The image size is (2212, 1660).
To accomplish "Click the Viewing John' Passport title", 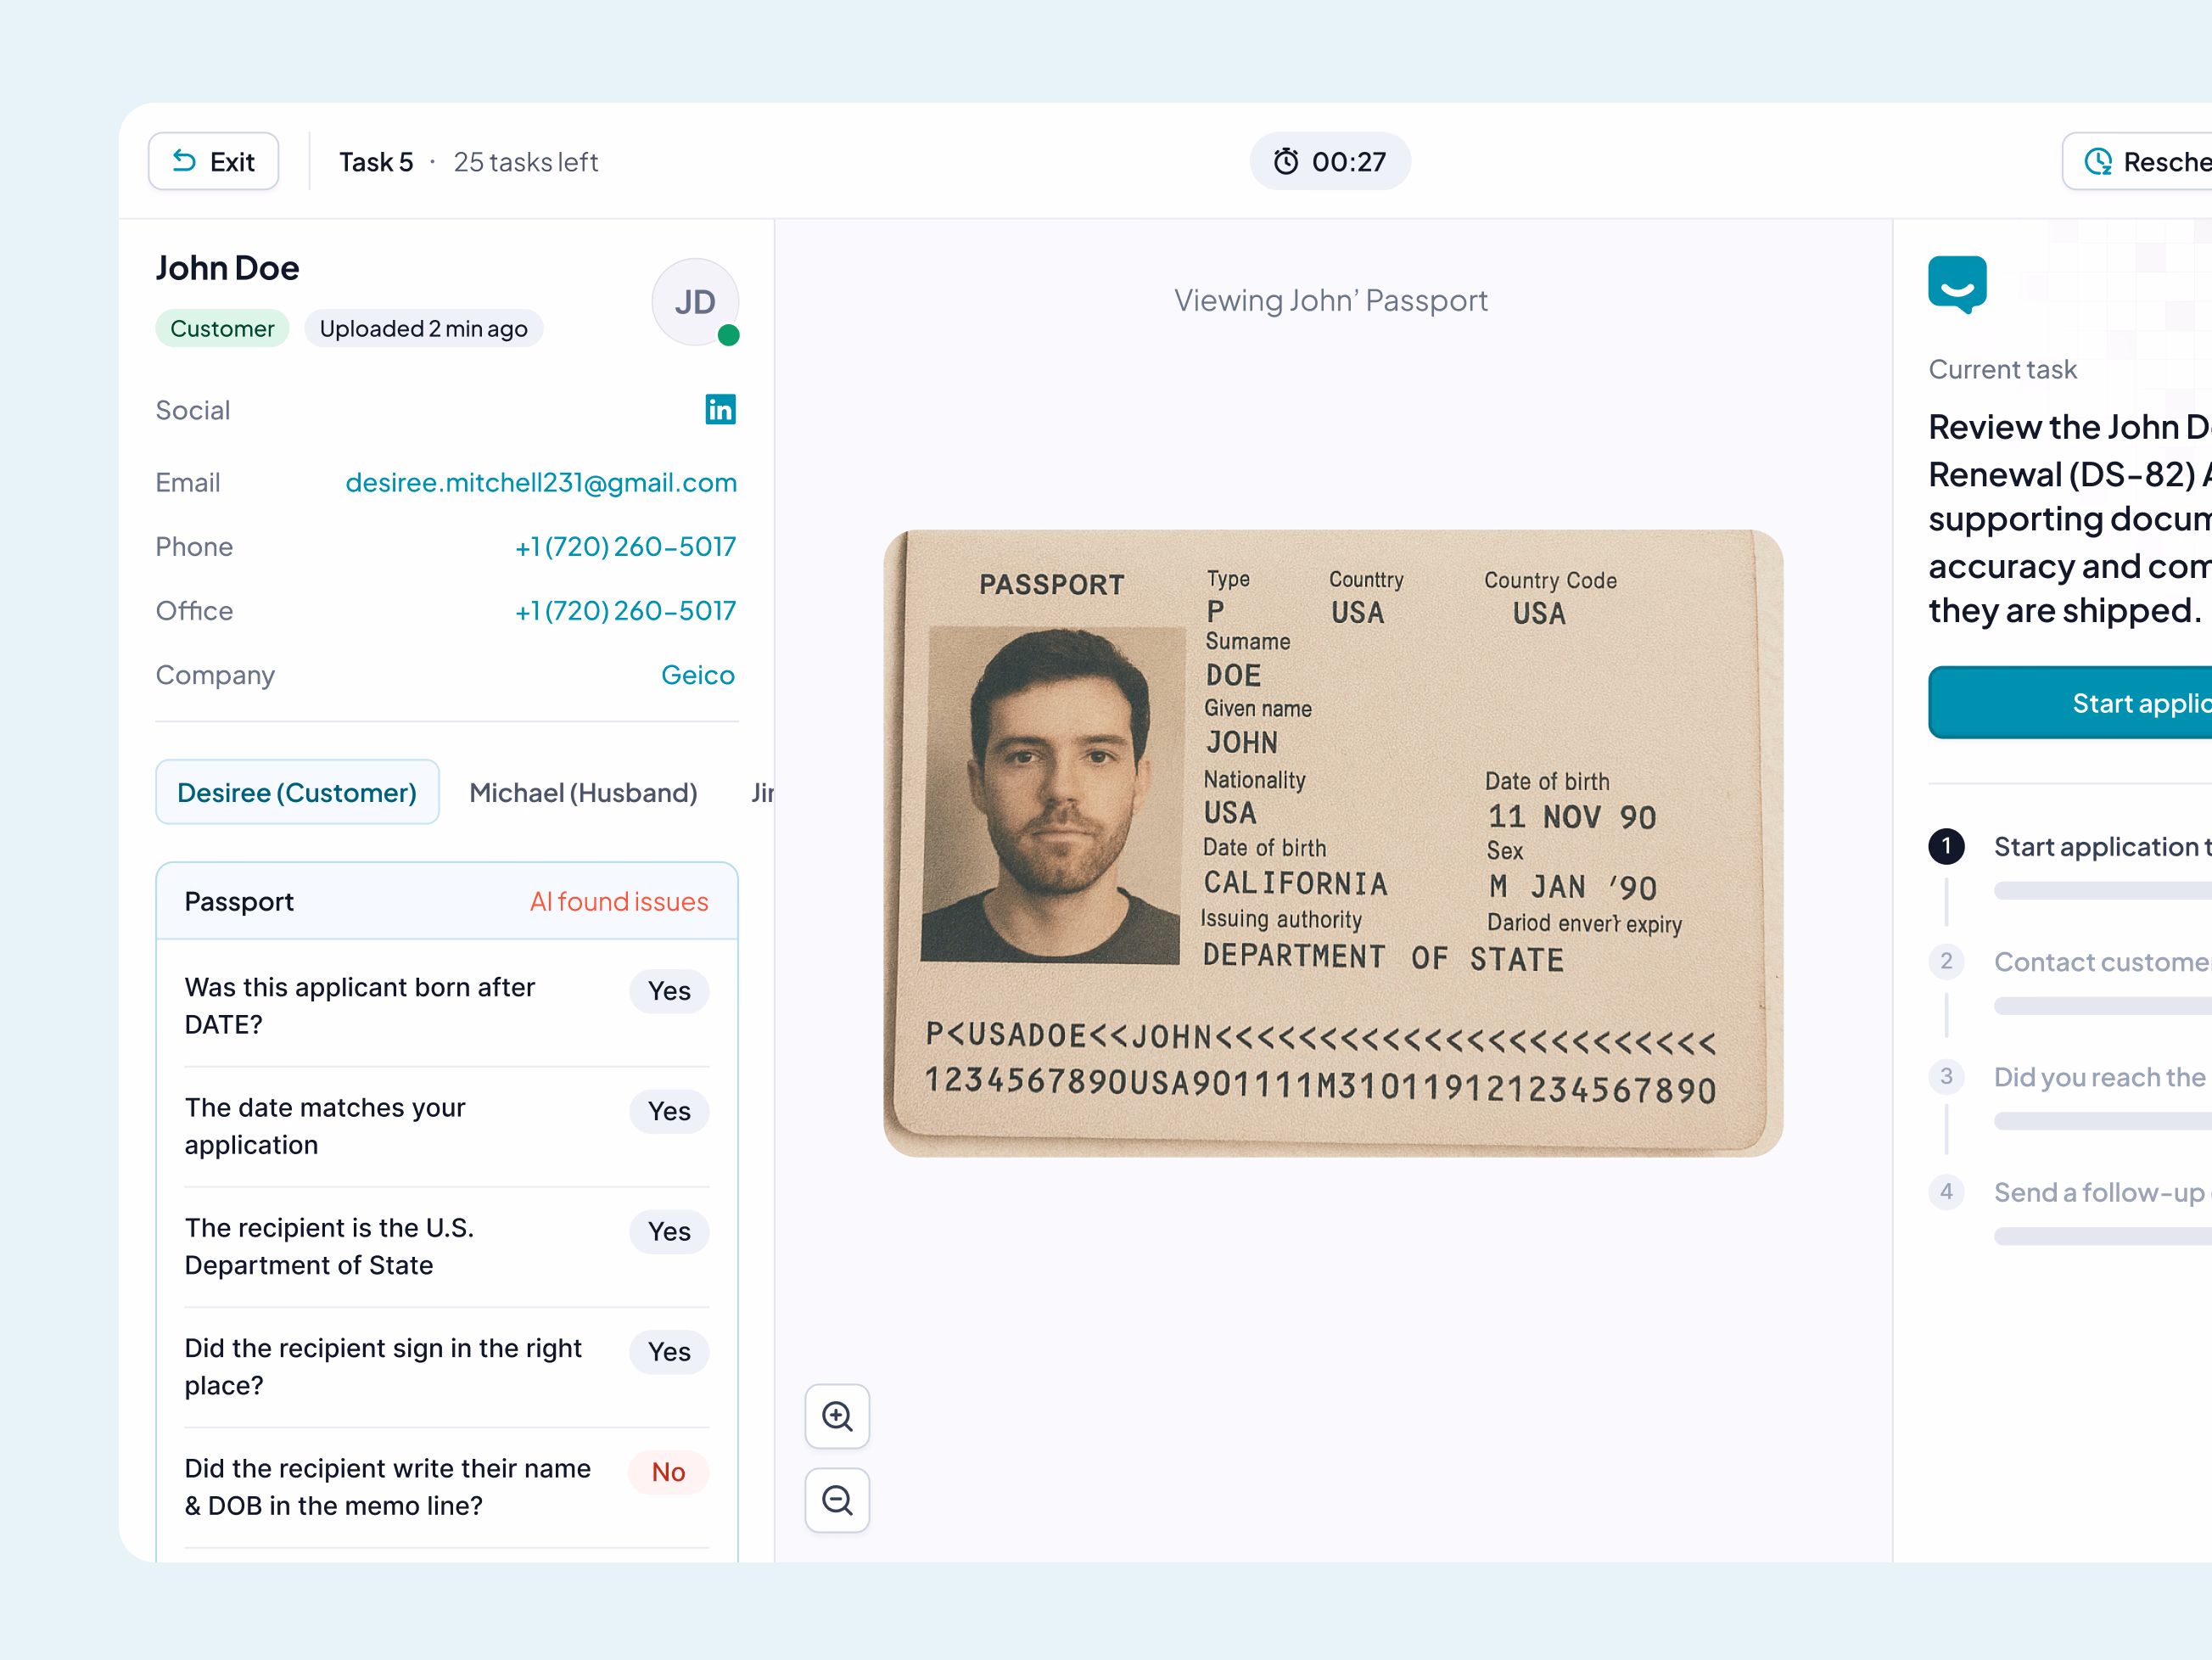I will 1331,301.
